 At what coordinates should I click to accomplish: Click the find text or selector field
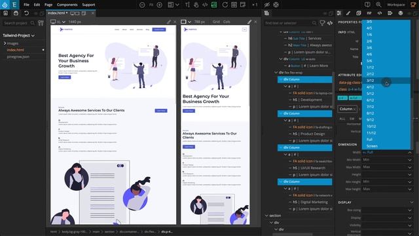pyautogui.click(x=290, y=24)
